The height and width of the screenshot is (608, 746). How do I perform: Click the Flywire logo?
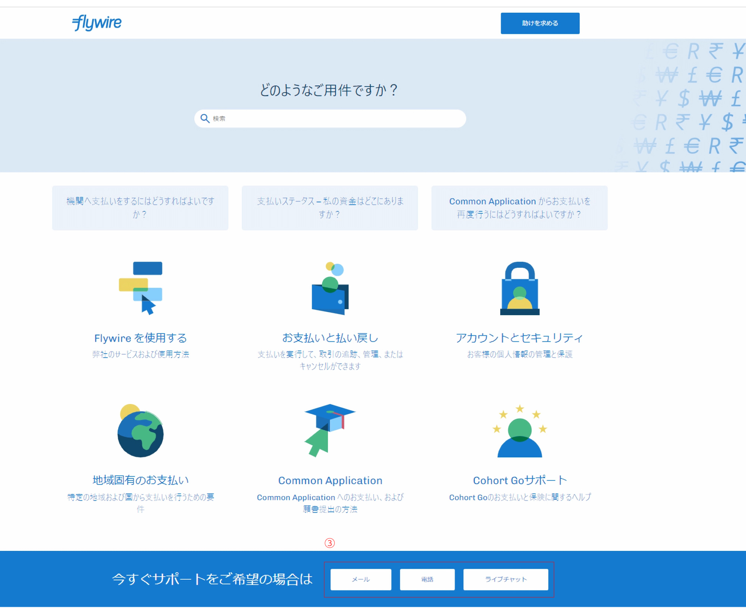click(97, 23)
